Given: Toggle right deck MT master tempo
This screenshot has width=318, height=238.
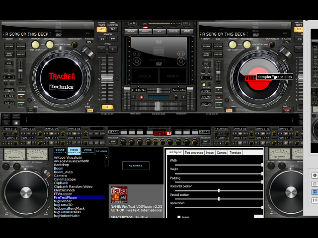Looking at the screenshot, I should [299, 29].
